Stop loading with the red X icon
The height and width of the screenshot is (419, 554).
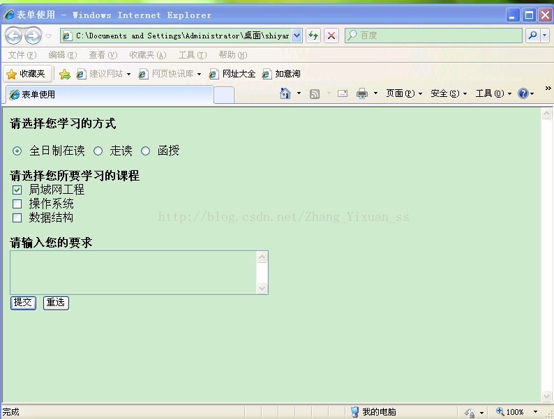point(331,36)
